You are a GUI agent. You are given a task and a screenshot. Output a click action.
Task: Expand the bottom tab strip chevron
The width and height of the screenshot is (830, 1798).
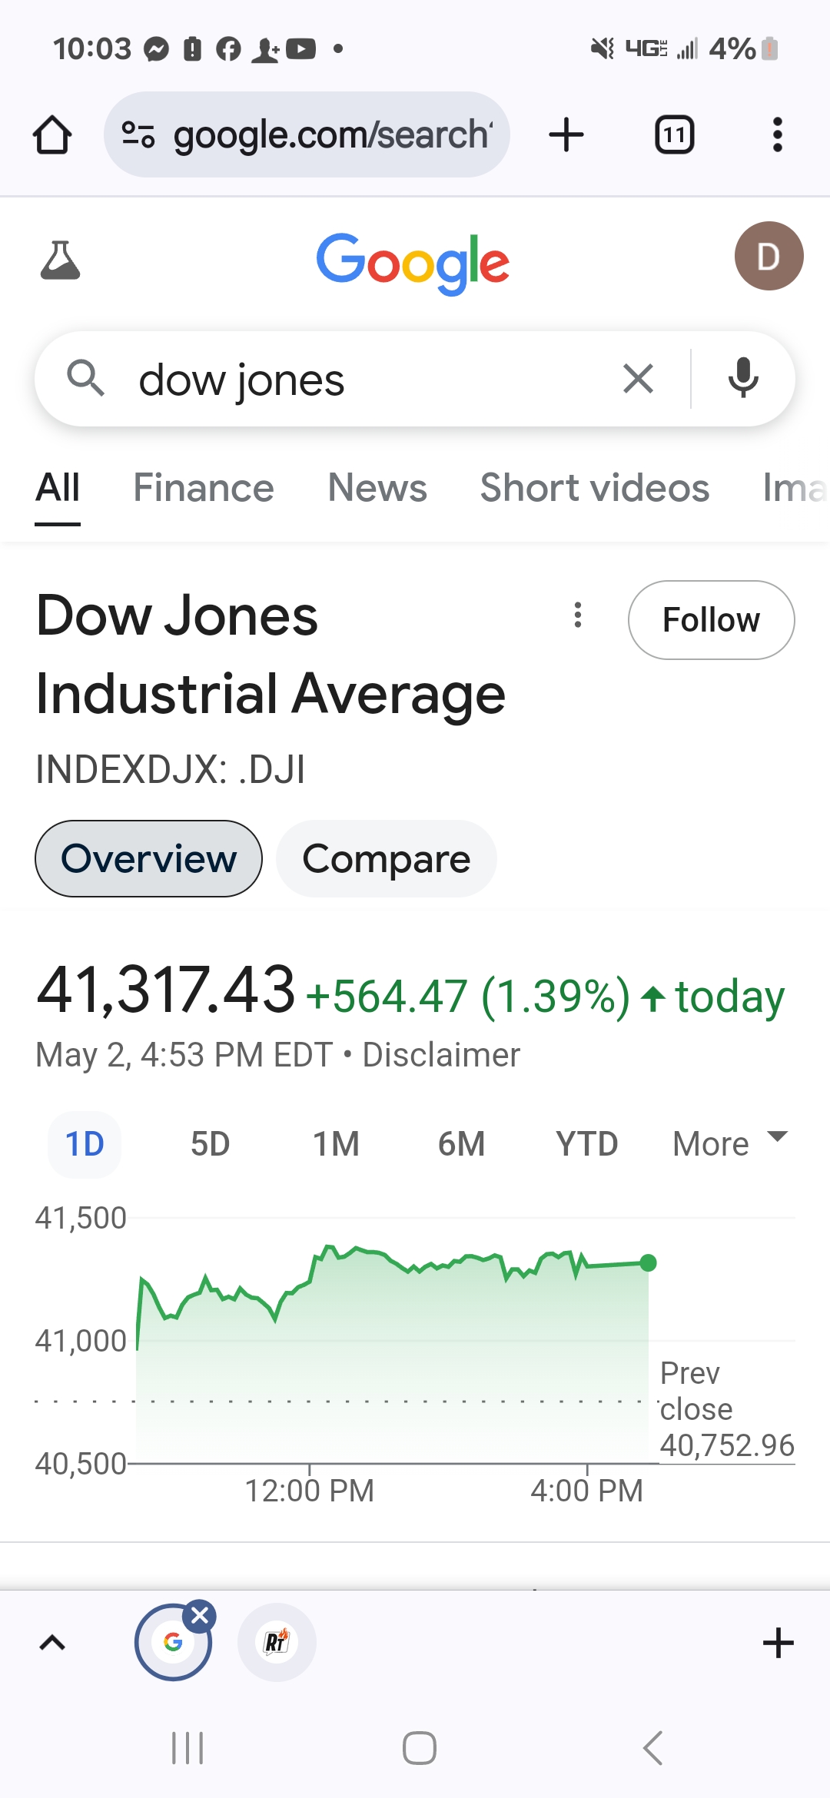52,1643
